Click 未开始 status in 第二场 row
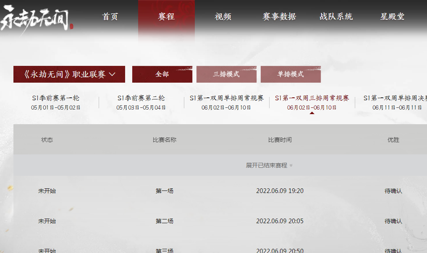The width and height of the screenshot is (427, 253). 47,221
